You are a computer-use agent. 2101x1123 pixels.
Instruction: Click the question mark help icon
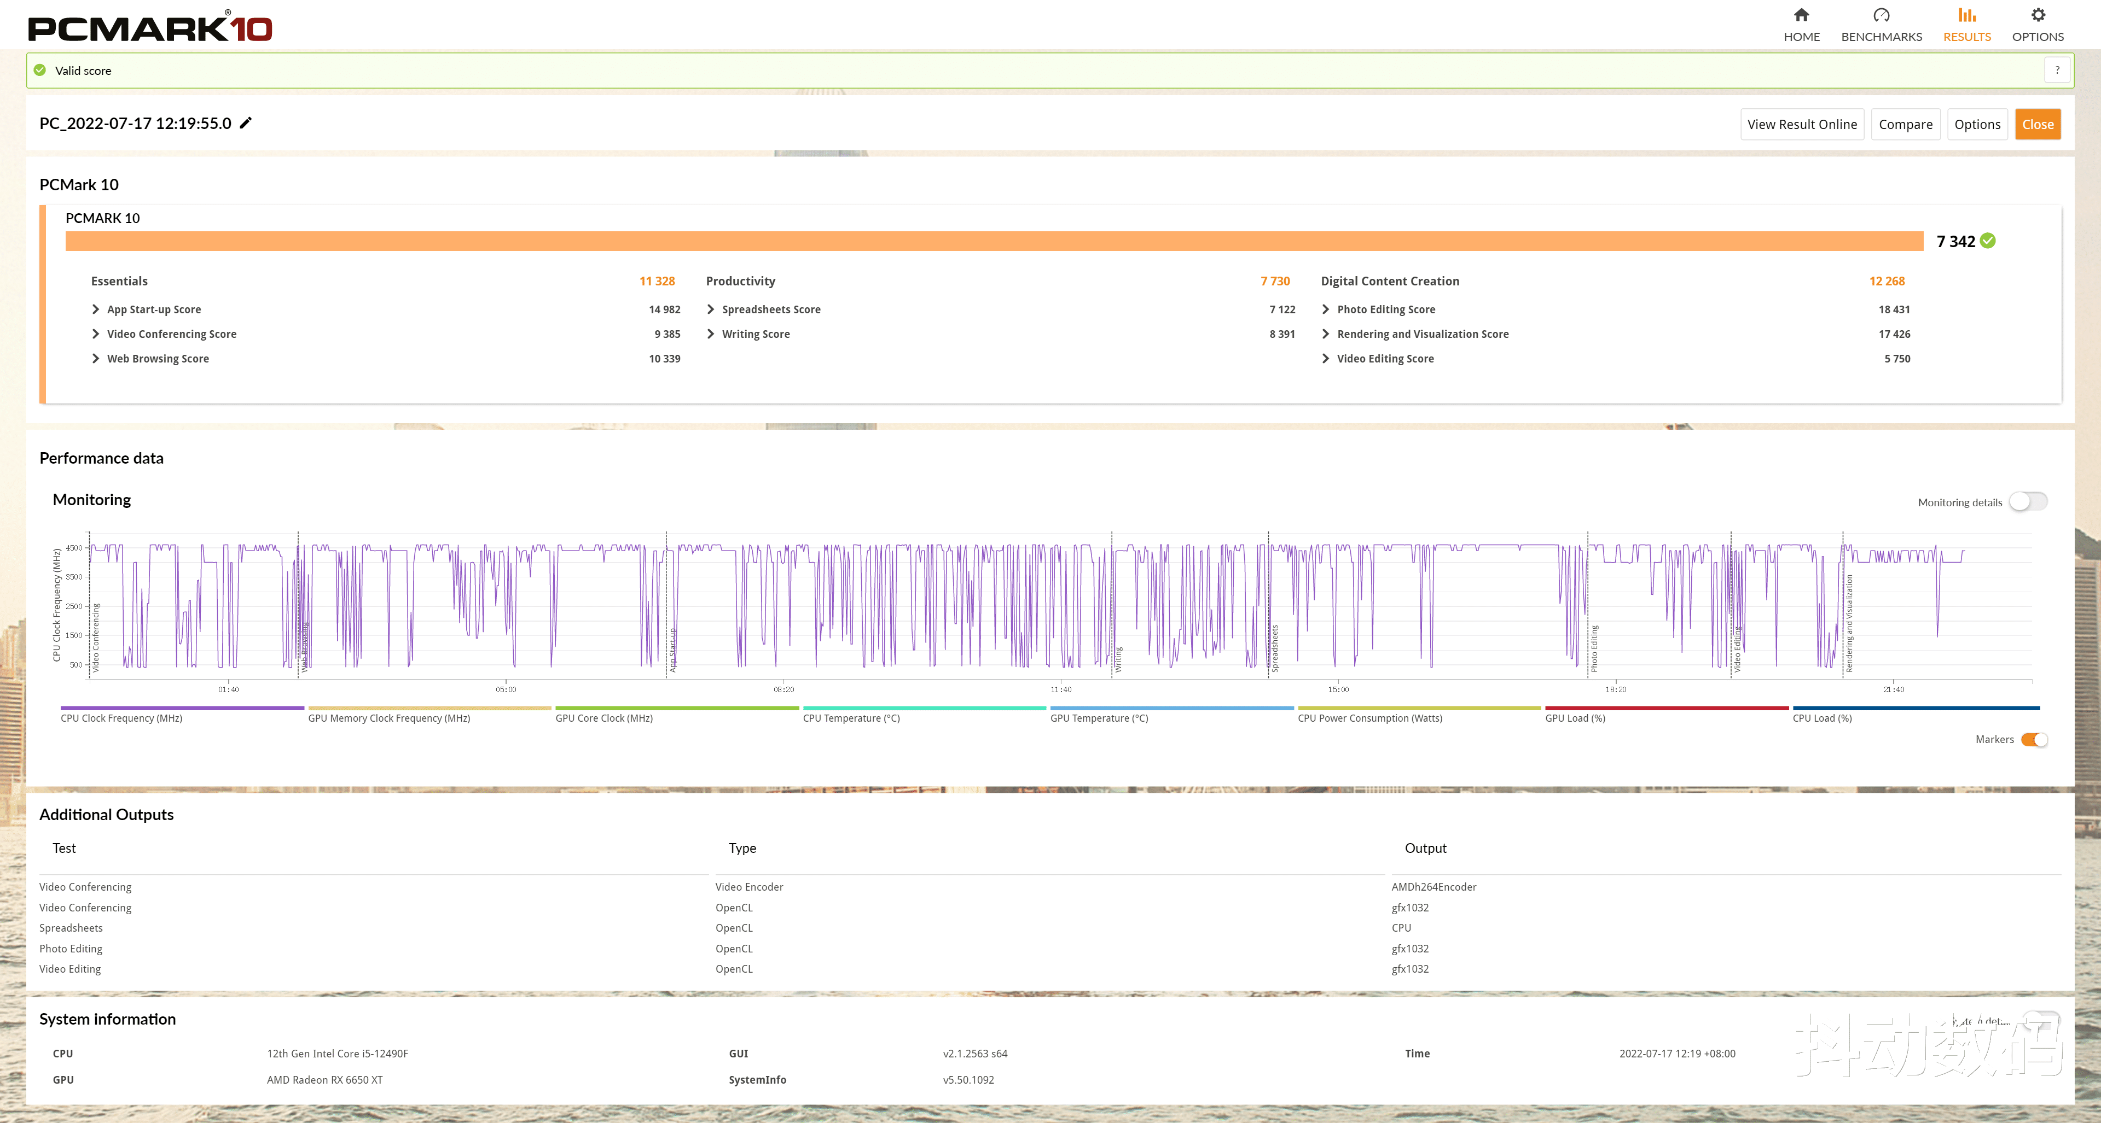click(2057, 70)
